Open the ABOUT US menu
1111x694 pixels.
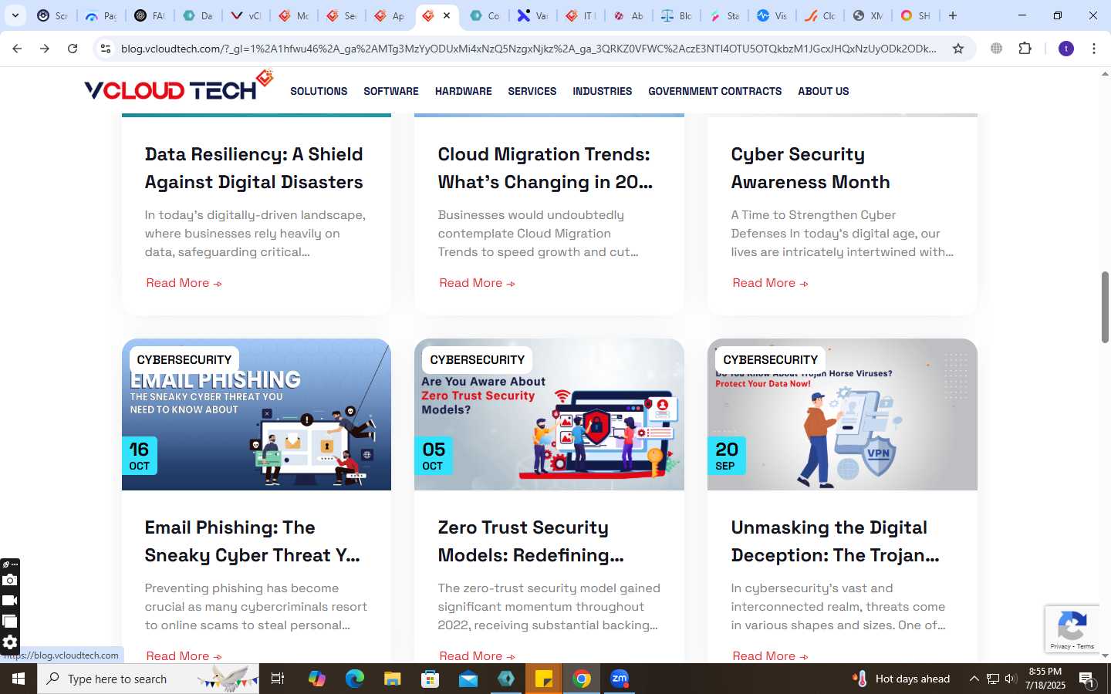823,91
